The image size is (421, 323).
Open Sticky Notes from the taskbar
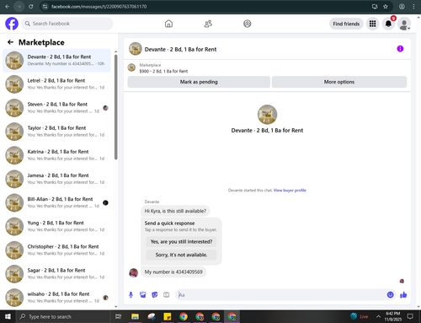coord(168,317)
